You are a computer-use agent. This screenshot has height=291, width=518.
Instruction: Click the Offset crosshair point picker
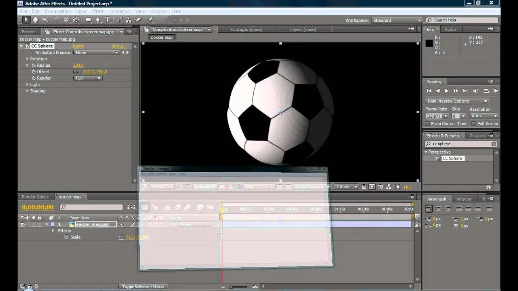[x=77, y=72]
